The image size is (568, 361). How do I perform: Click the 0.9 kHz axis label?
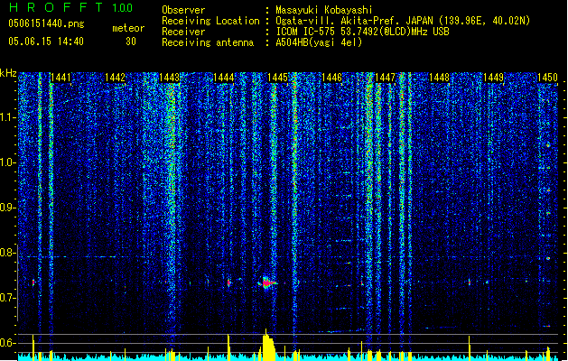(x=7, y=208)
